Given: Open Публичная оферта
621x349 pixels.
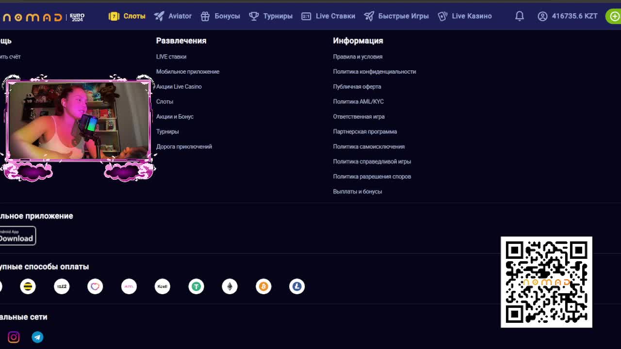Looking at the screenshot, I should coord(357,87).
